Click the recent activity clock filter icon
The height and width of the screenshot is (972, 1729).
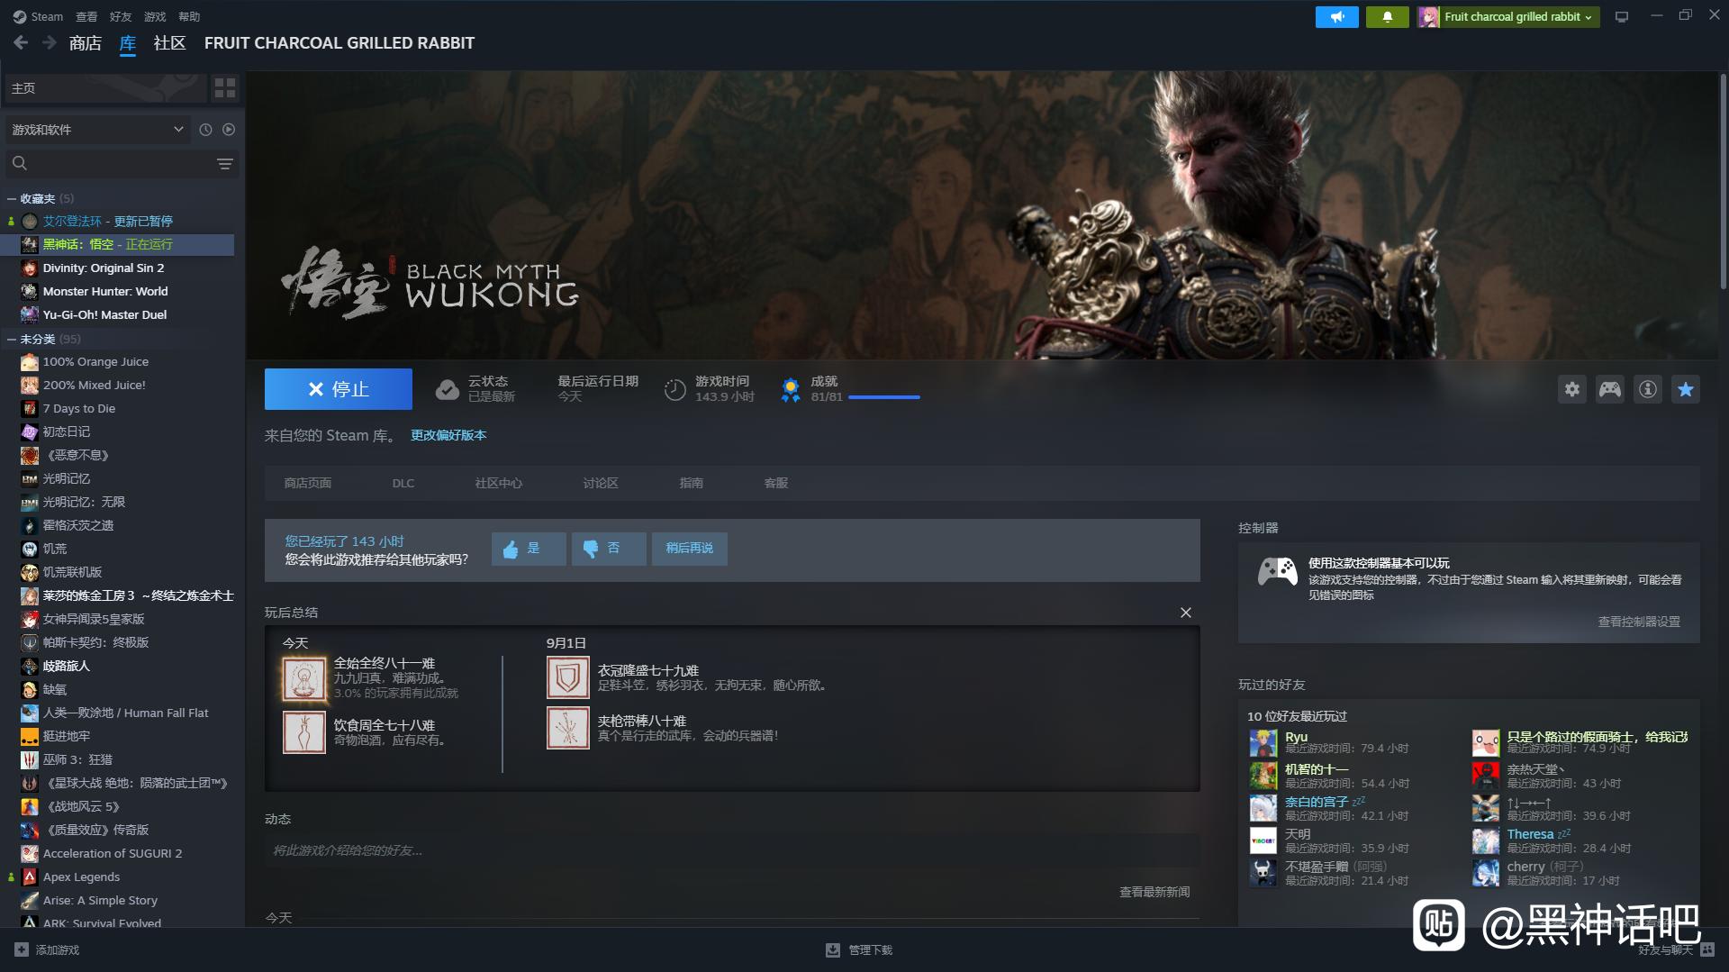coord(205,130)
